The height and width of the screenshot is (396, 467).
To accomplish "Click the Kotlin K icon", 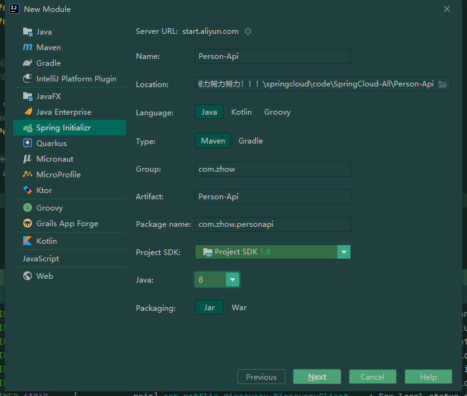I will [x=28, y=241].
